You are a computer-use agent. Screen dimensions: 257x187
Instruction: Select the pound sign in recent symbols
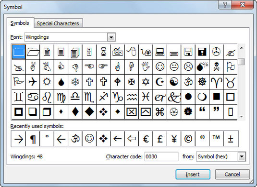[160, 139]
